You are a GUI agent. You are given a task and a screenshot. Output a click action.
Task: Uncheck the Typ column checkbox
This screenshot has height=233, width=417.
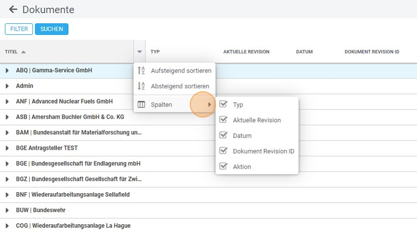224,105
